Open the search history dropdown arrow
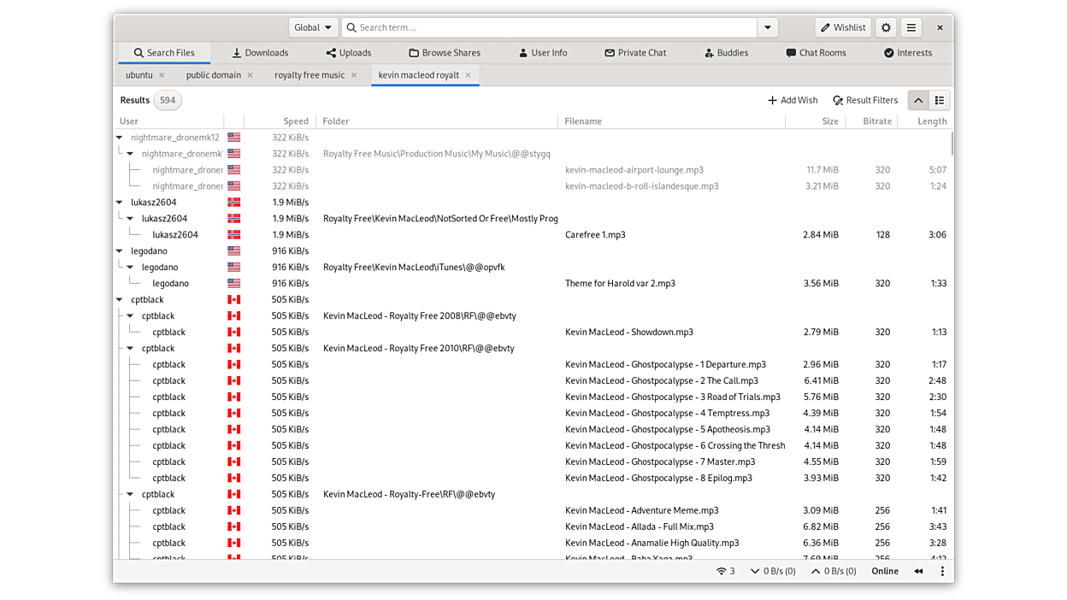Screen dimensions: 1067x600 click(x=768, y=27)
